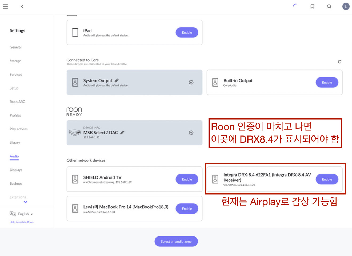352x256 pixels.
Task: Enable the iPad audio device
Action: coord(187,32)
